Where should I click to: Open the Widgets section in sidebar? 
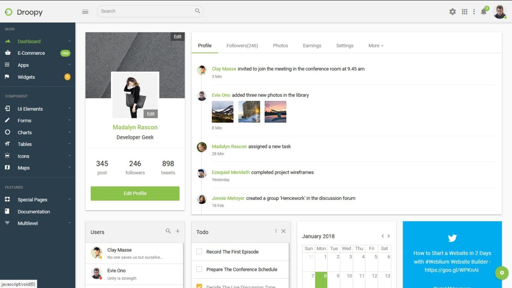click(26, 77)
